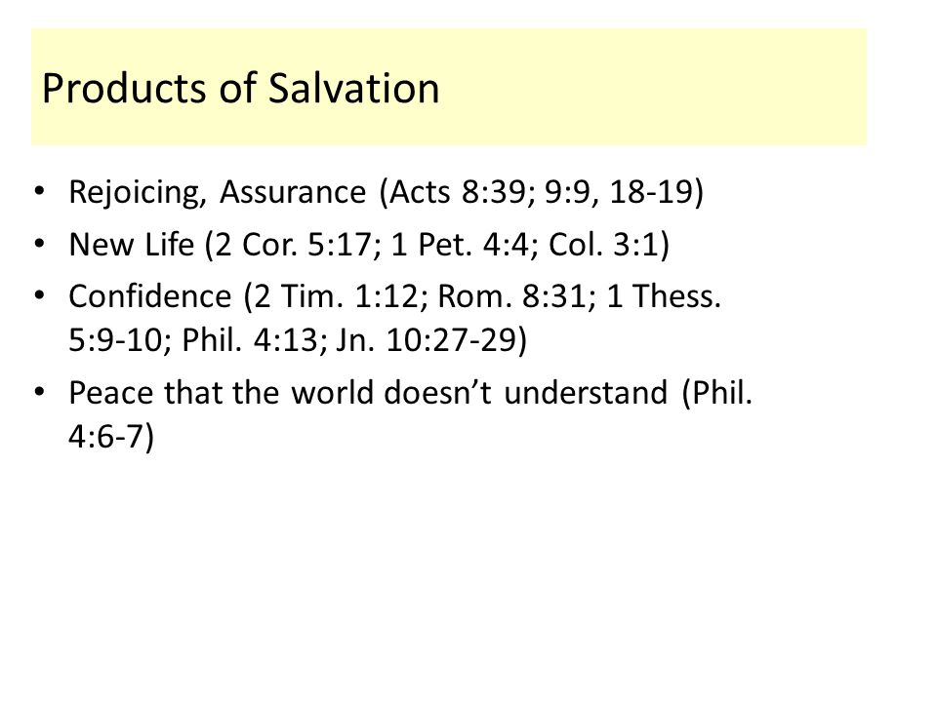Click the bullet point before 'New Life'
937x702 pixels.
click(39, 244)
